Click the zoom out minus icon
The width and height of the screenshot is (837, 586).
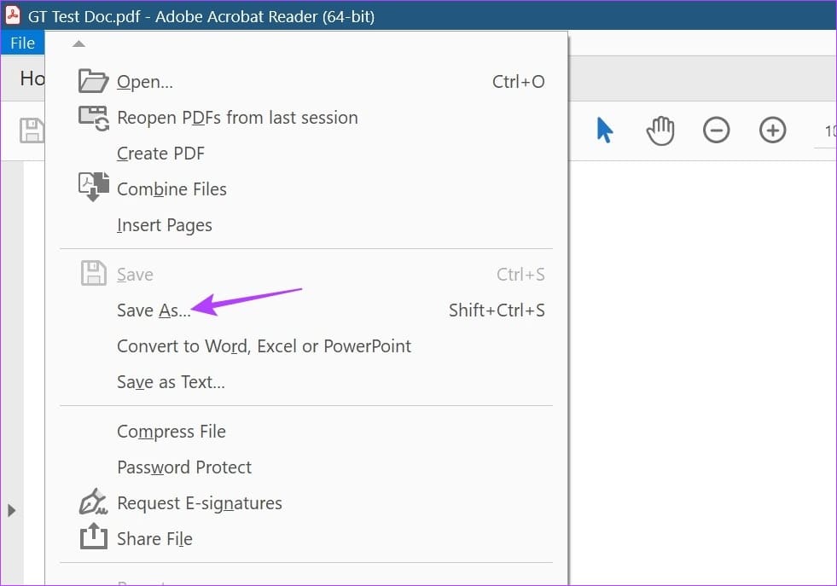click(717, 131)
